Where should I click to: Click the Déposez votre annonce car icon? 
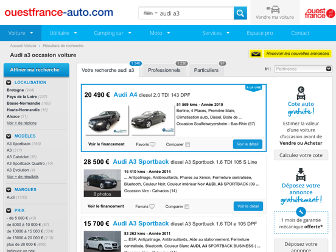pos(301,175)
